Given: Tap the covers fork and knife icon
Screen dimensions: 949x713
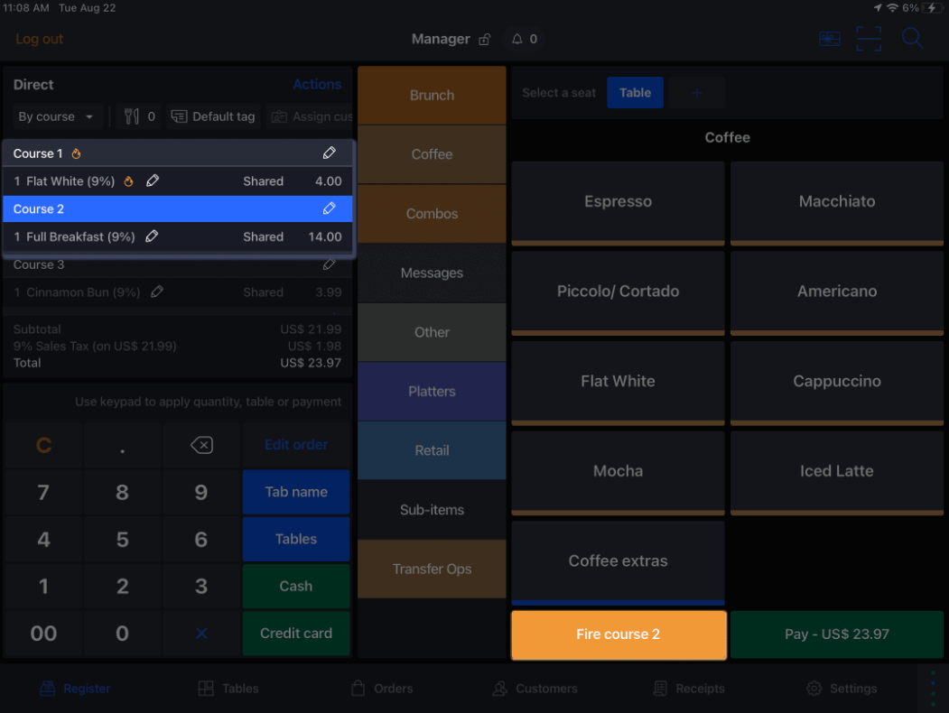Looking at the screenshot, I should [x=132, y=116].
